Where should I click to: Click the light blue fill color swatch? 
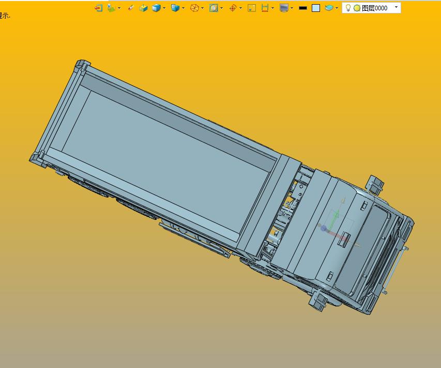pos(316,8)
